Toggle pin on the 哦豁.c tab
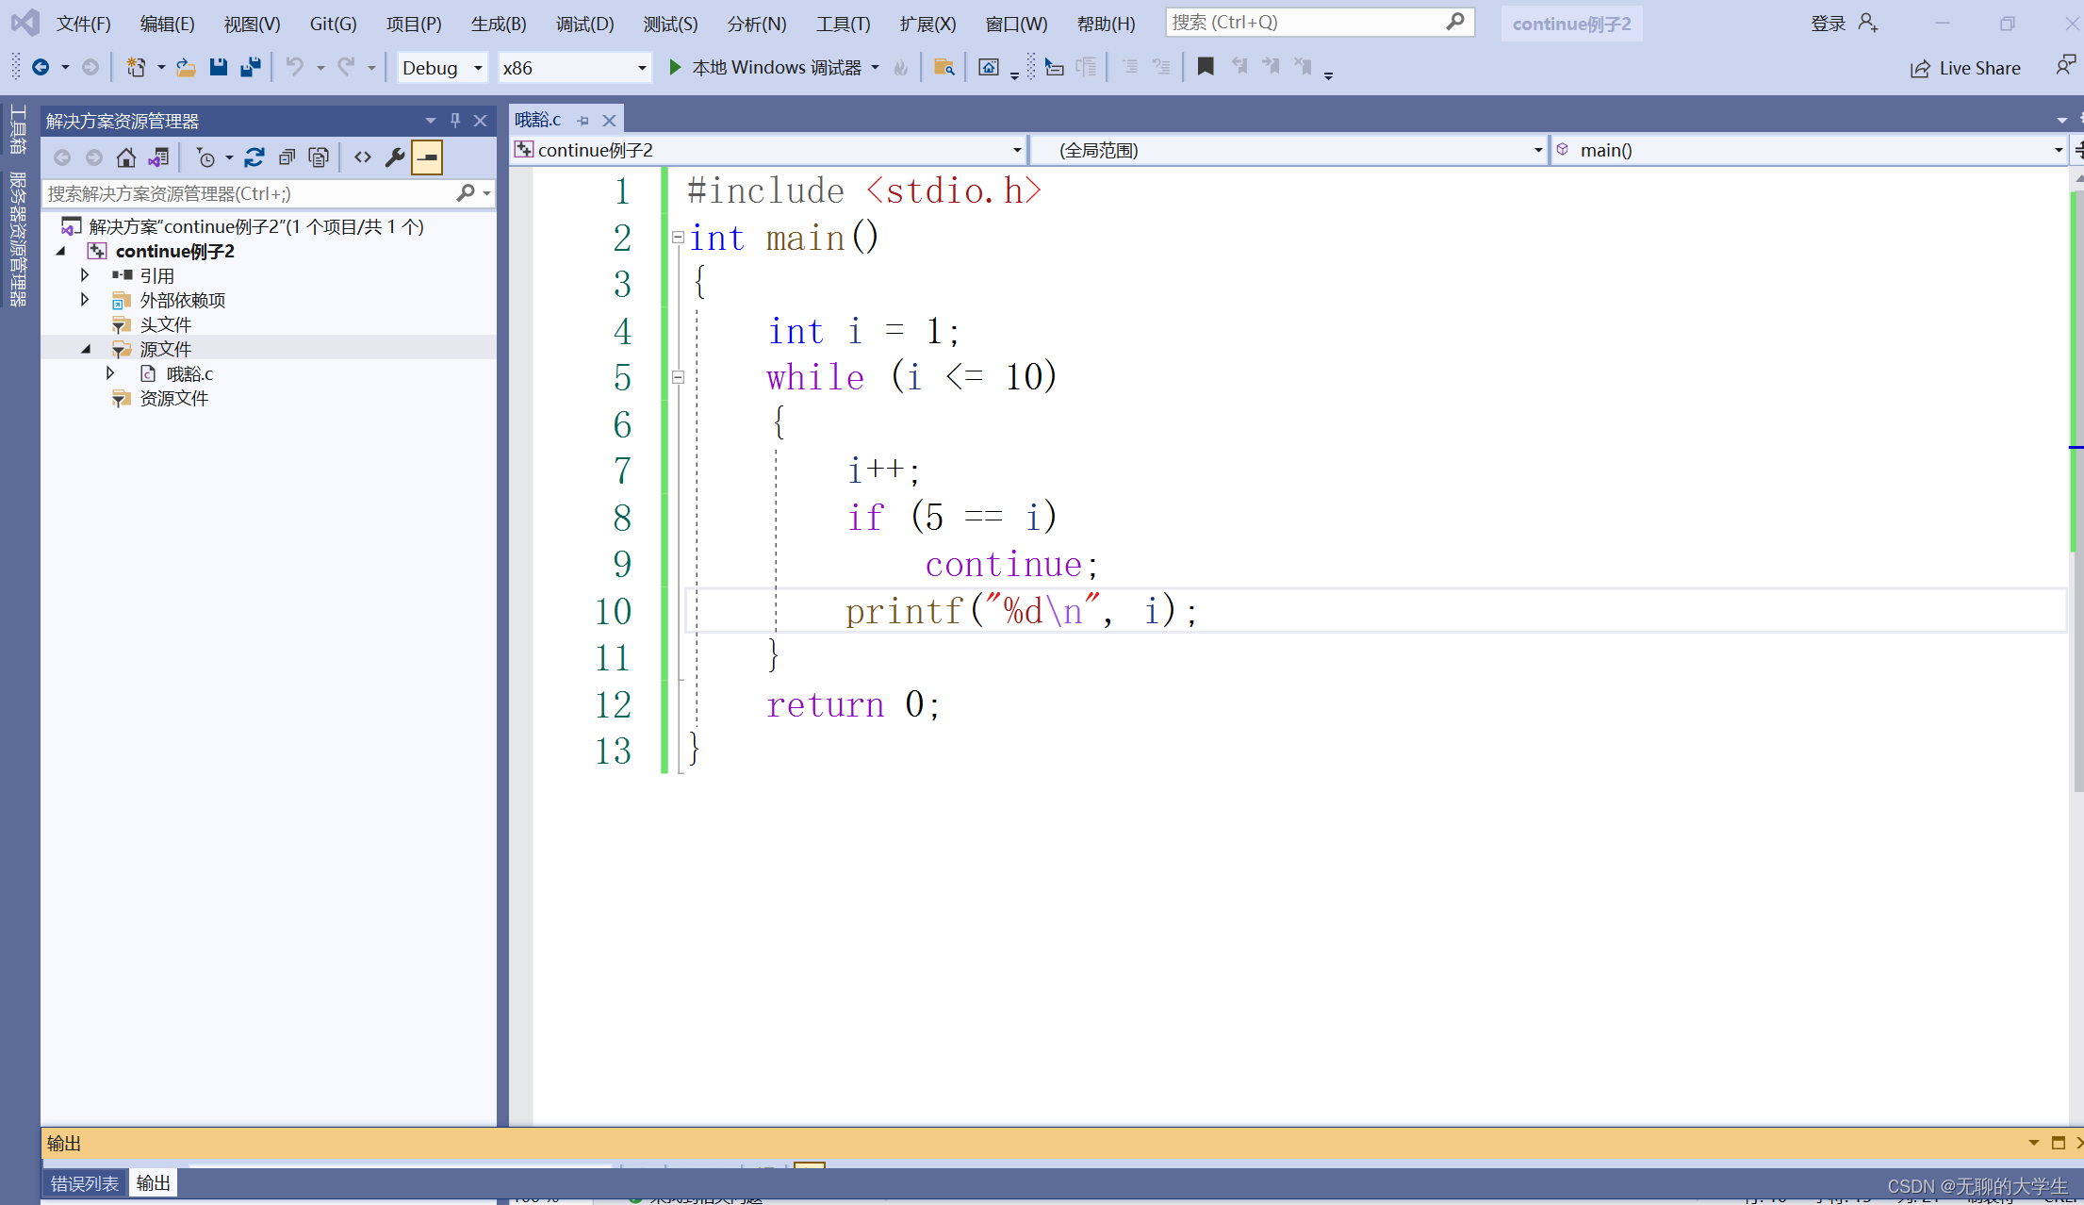Image resolution: width=2084 pixels, height=1205 pixels. [x=583, y=121]
